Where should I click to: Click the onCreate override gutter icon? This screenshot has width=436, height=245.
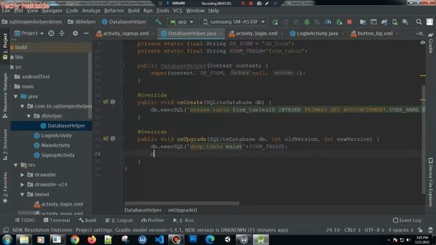[x=106, y=102]
